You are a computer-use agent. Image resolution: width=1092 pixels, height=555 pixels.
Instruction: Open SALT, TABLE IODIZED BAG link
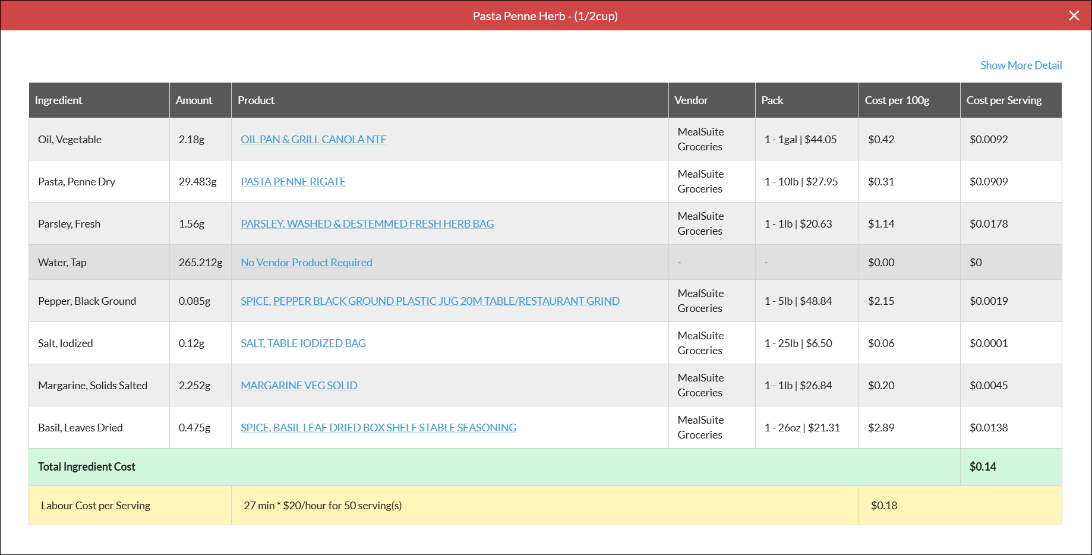(303, 343)
